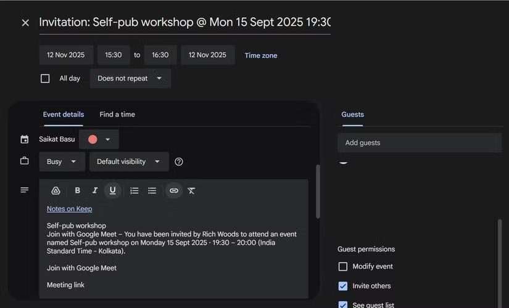Tick the All day checkbox
Screen dimensions: 509x308
tap(45, 78)
